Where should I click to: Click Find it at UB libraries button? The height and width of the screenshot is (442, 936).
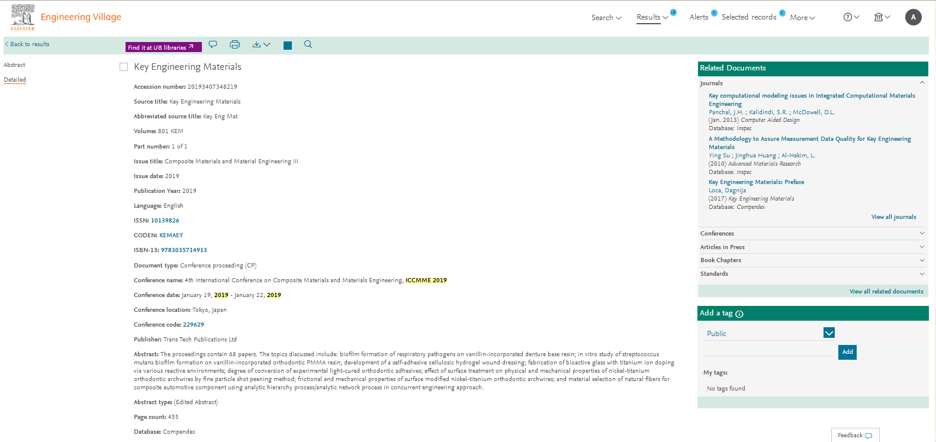click(163, 47)
